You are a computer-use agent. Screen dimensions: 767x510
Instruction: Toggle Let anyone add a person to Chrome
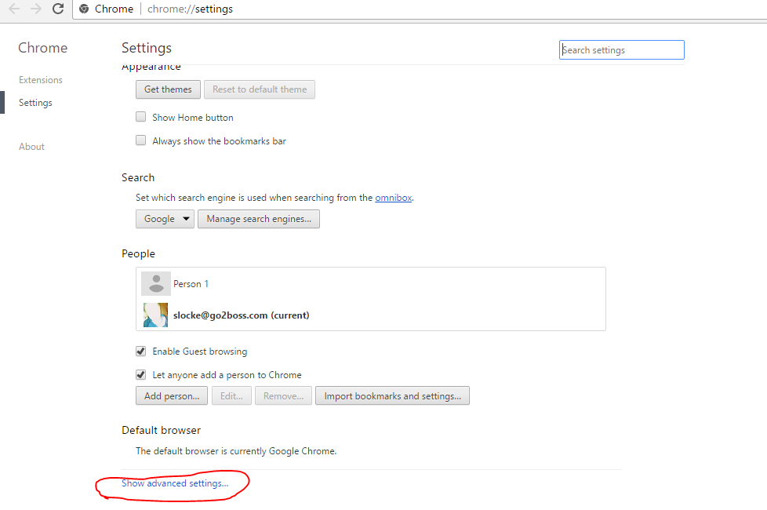click(x=141, y=375)
